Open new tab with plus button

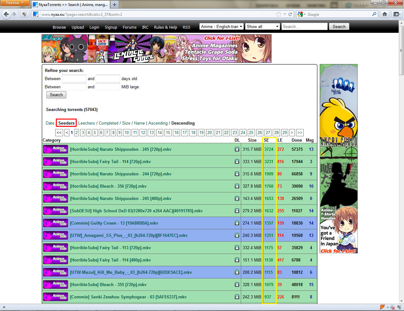(115, 4)
